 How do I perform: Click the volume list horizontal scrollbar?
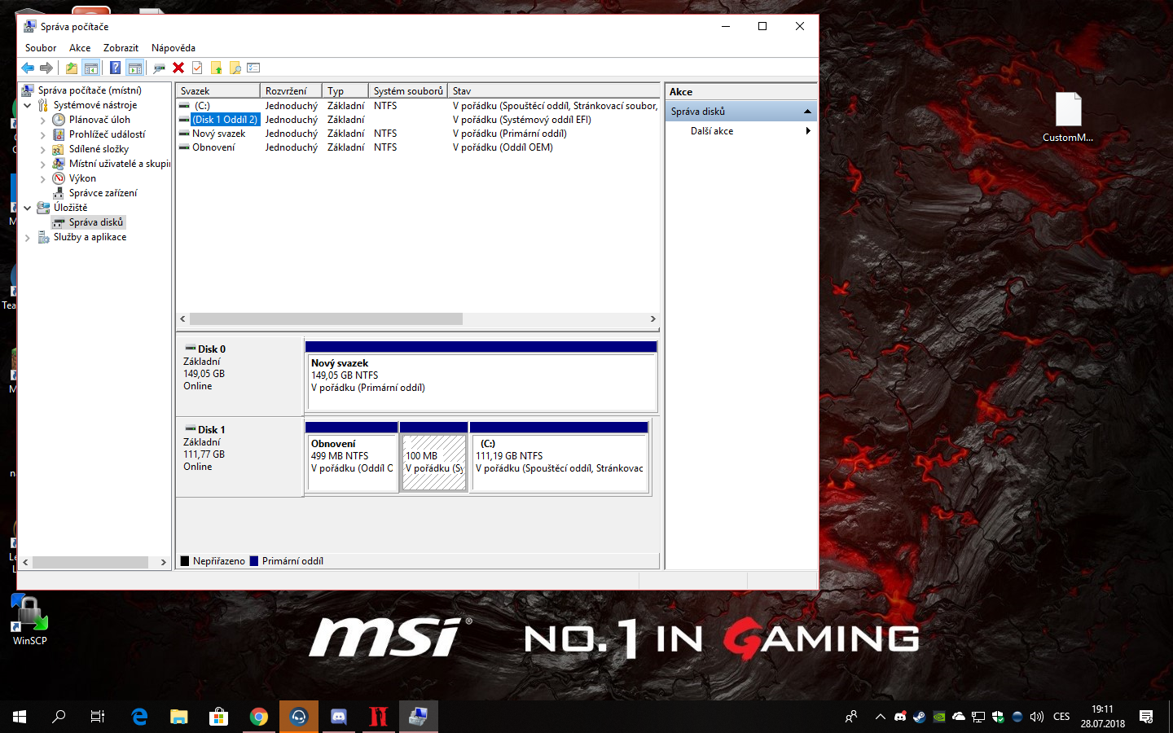pyautogui.click(x=326, y=319)
